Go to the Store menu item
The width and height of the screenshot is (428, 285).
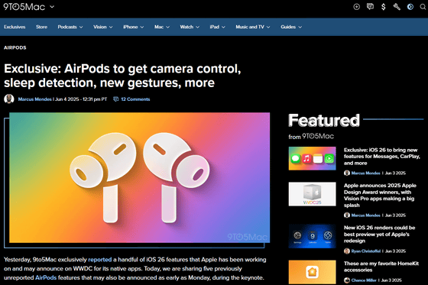click(x=41, y=27)
